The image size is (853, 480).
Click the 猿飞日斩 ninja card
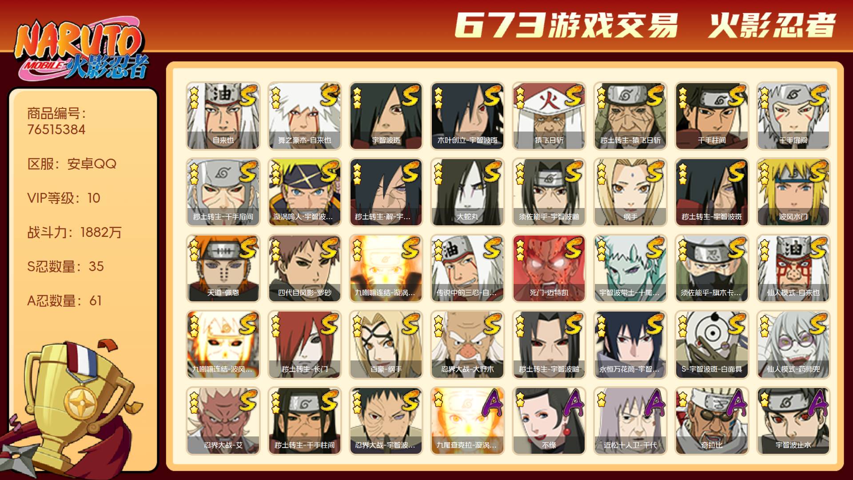tap(549, 116)
